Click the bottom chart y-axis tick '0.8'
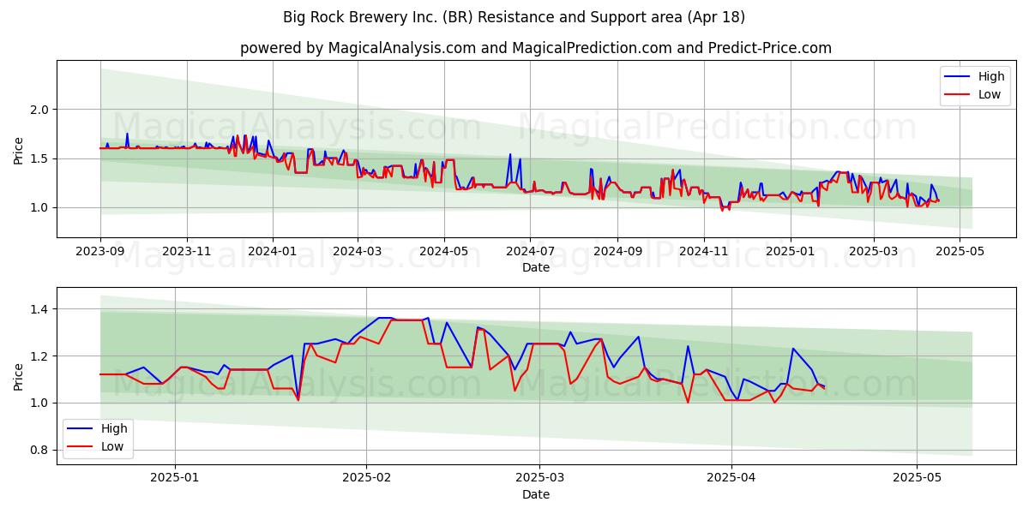Viewport: 1029px width, 514px height. coord(41,450)
